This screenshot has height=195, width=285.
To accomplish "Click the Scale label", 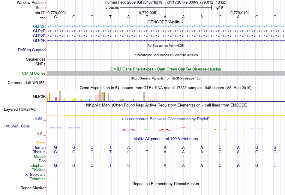I will [41, 7].
